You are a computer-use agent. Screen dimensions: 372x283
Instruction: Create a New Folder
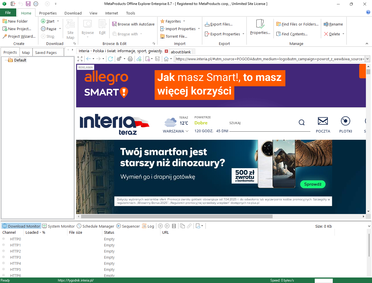click(15, 21)
